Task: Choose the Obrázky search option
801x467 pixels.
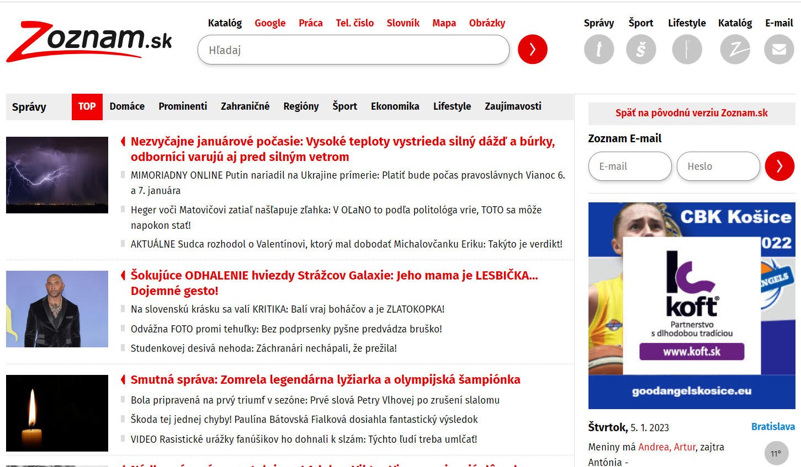Action: pyautogui.click(x=487, y=23)
